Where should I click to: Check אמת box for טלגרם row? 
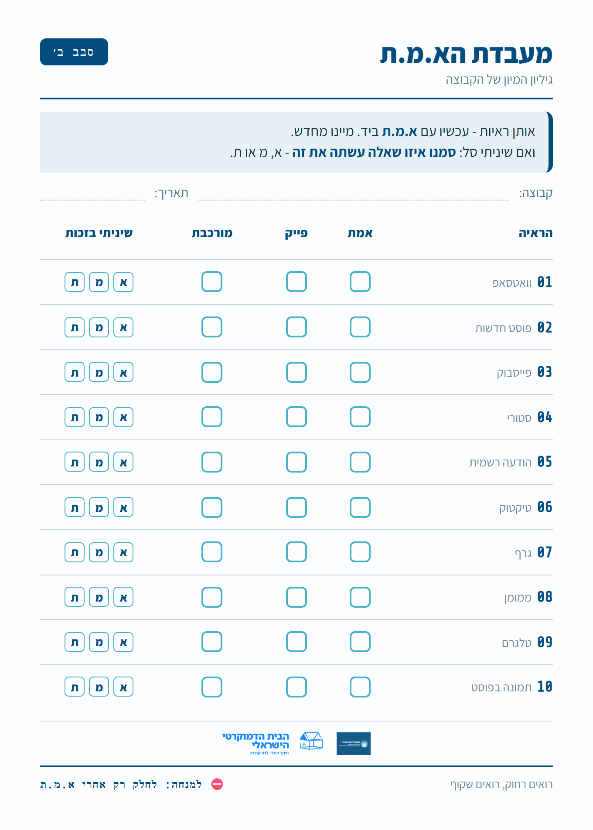[x=360, y=642]
